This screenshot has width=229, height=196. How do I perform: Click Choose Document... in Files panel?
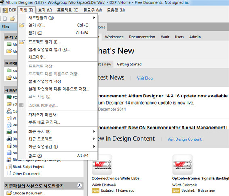[29, 193]
